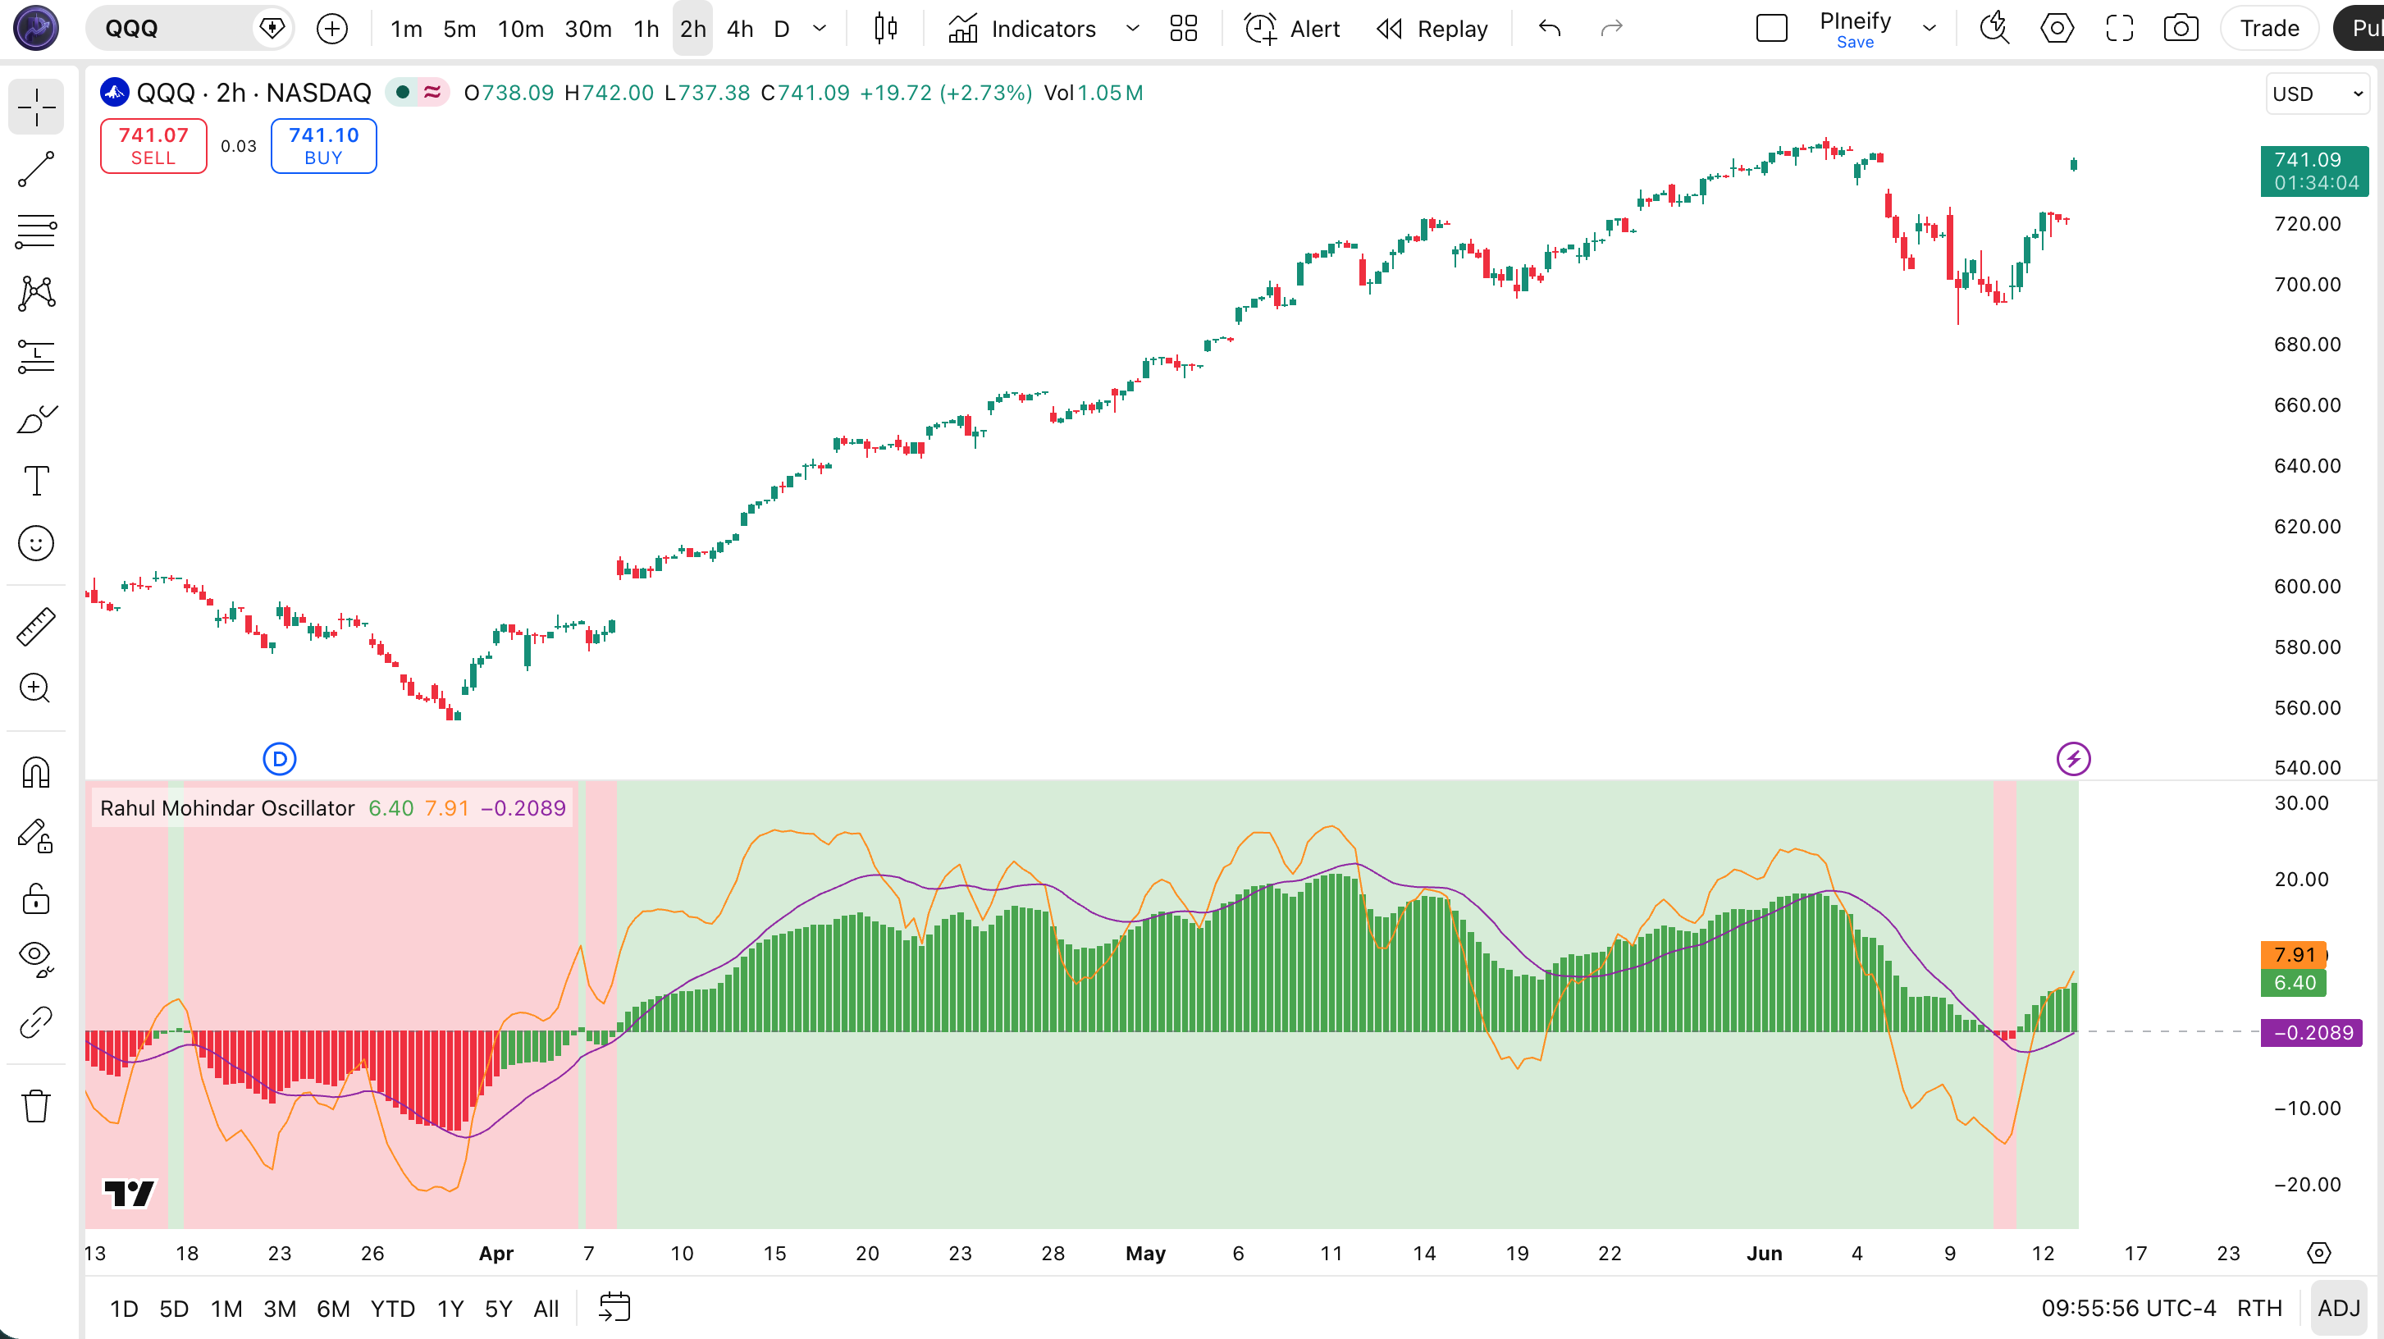This screenshot has height=1339, width=2384.
Task: Open the emoji icons tool
Action: [36, 543]
